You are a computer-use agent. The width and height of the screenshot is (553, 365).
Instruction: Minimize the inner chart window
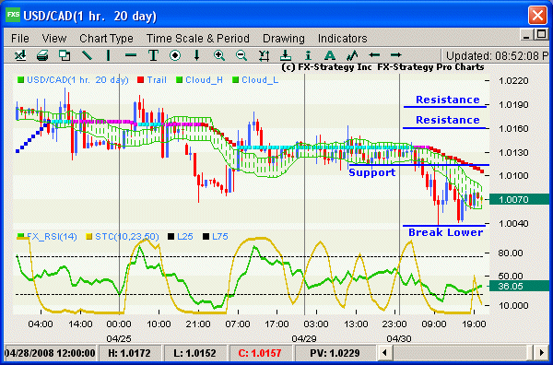pyautogui.click(x=526, y=34)
